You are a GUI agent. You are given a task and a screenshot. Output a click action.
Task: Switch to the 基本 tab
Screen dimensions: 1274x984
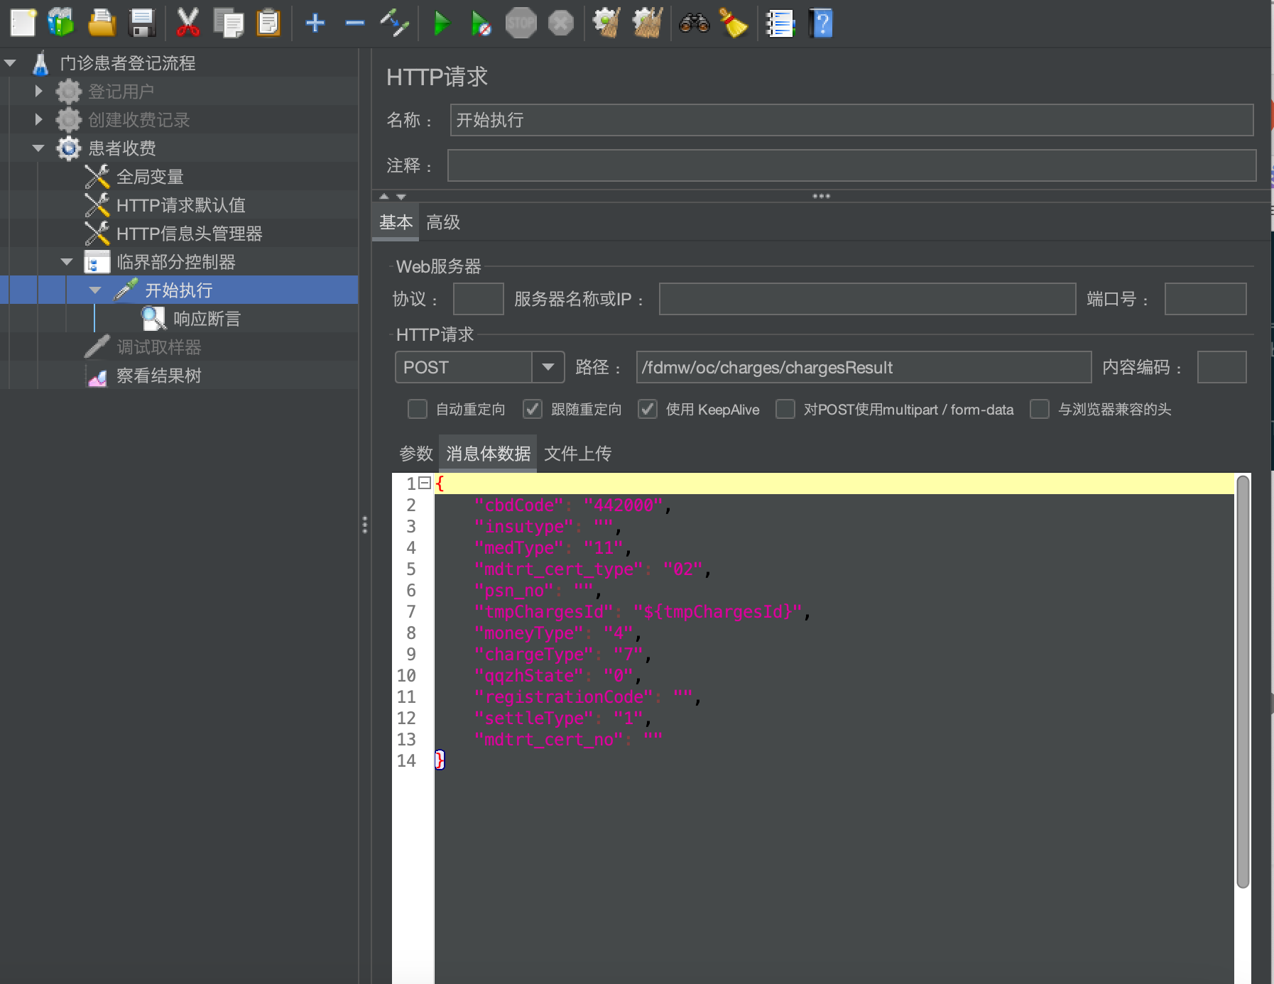tap(396, 222)
